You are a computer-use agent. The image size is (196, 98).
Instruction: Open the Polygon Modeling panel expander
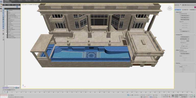[x=7, y=2]
